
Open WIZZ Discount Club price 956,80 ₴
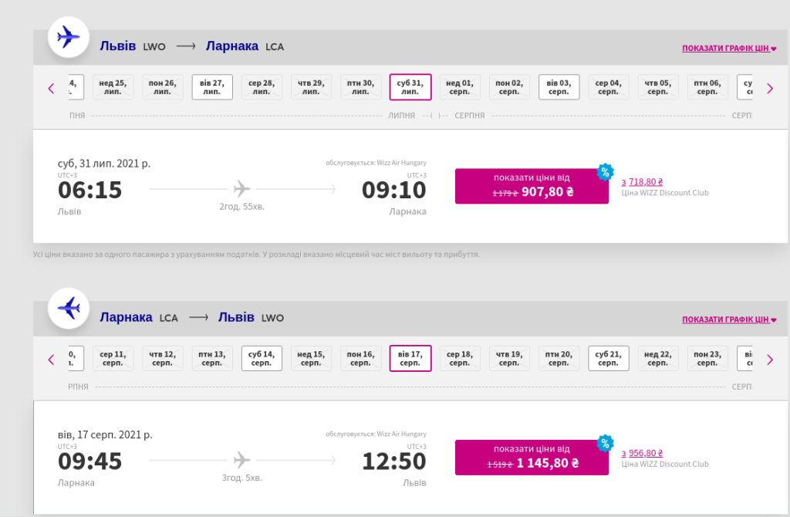642,454
